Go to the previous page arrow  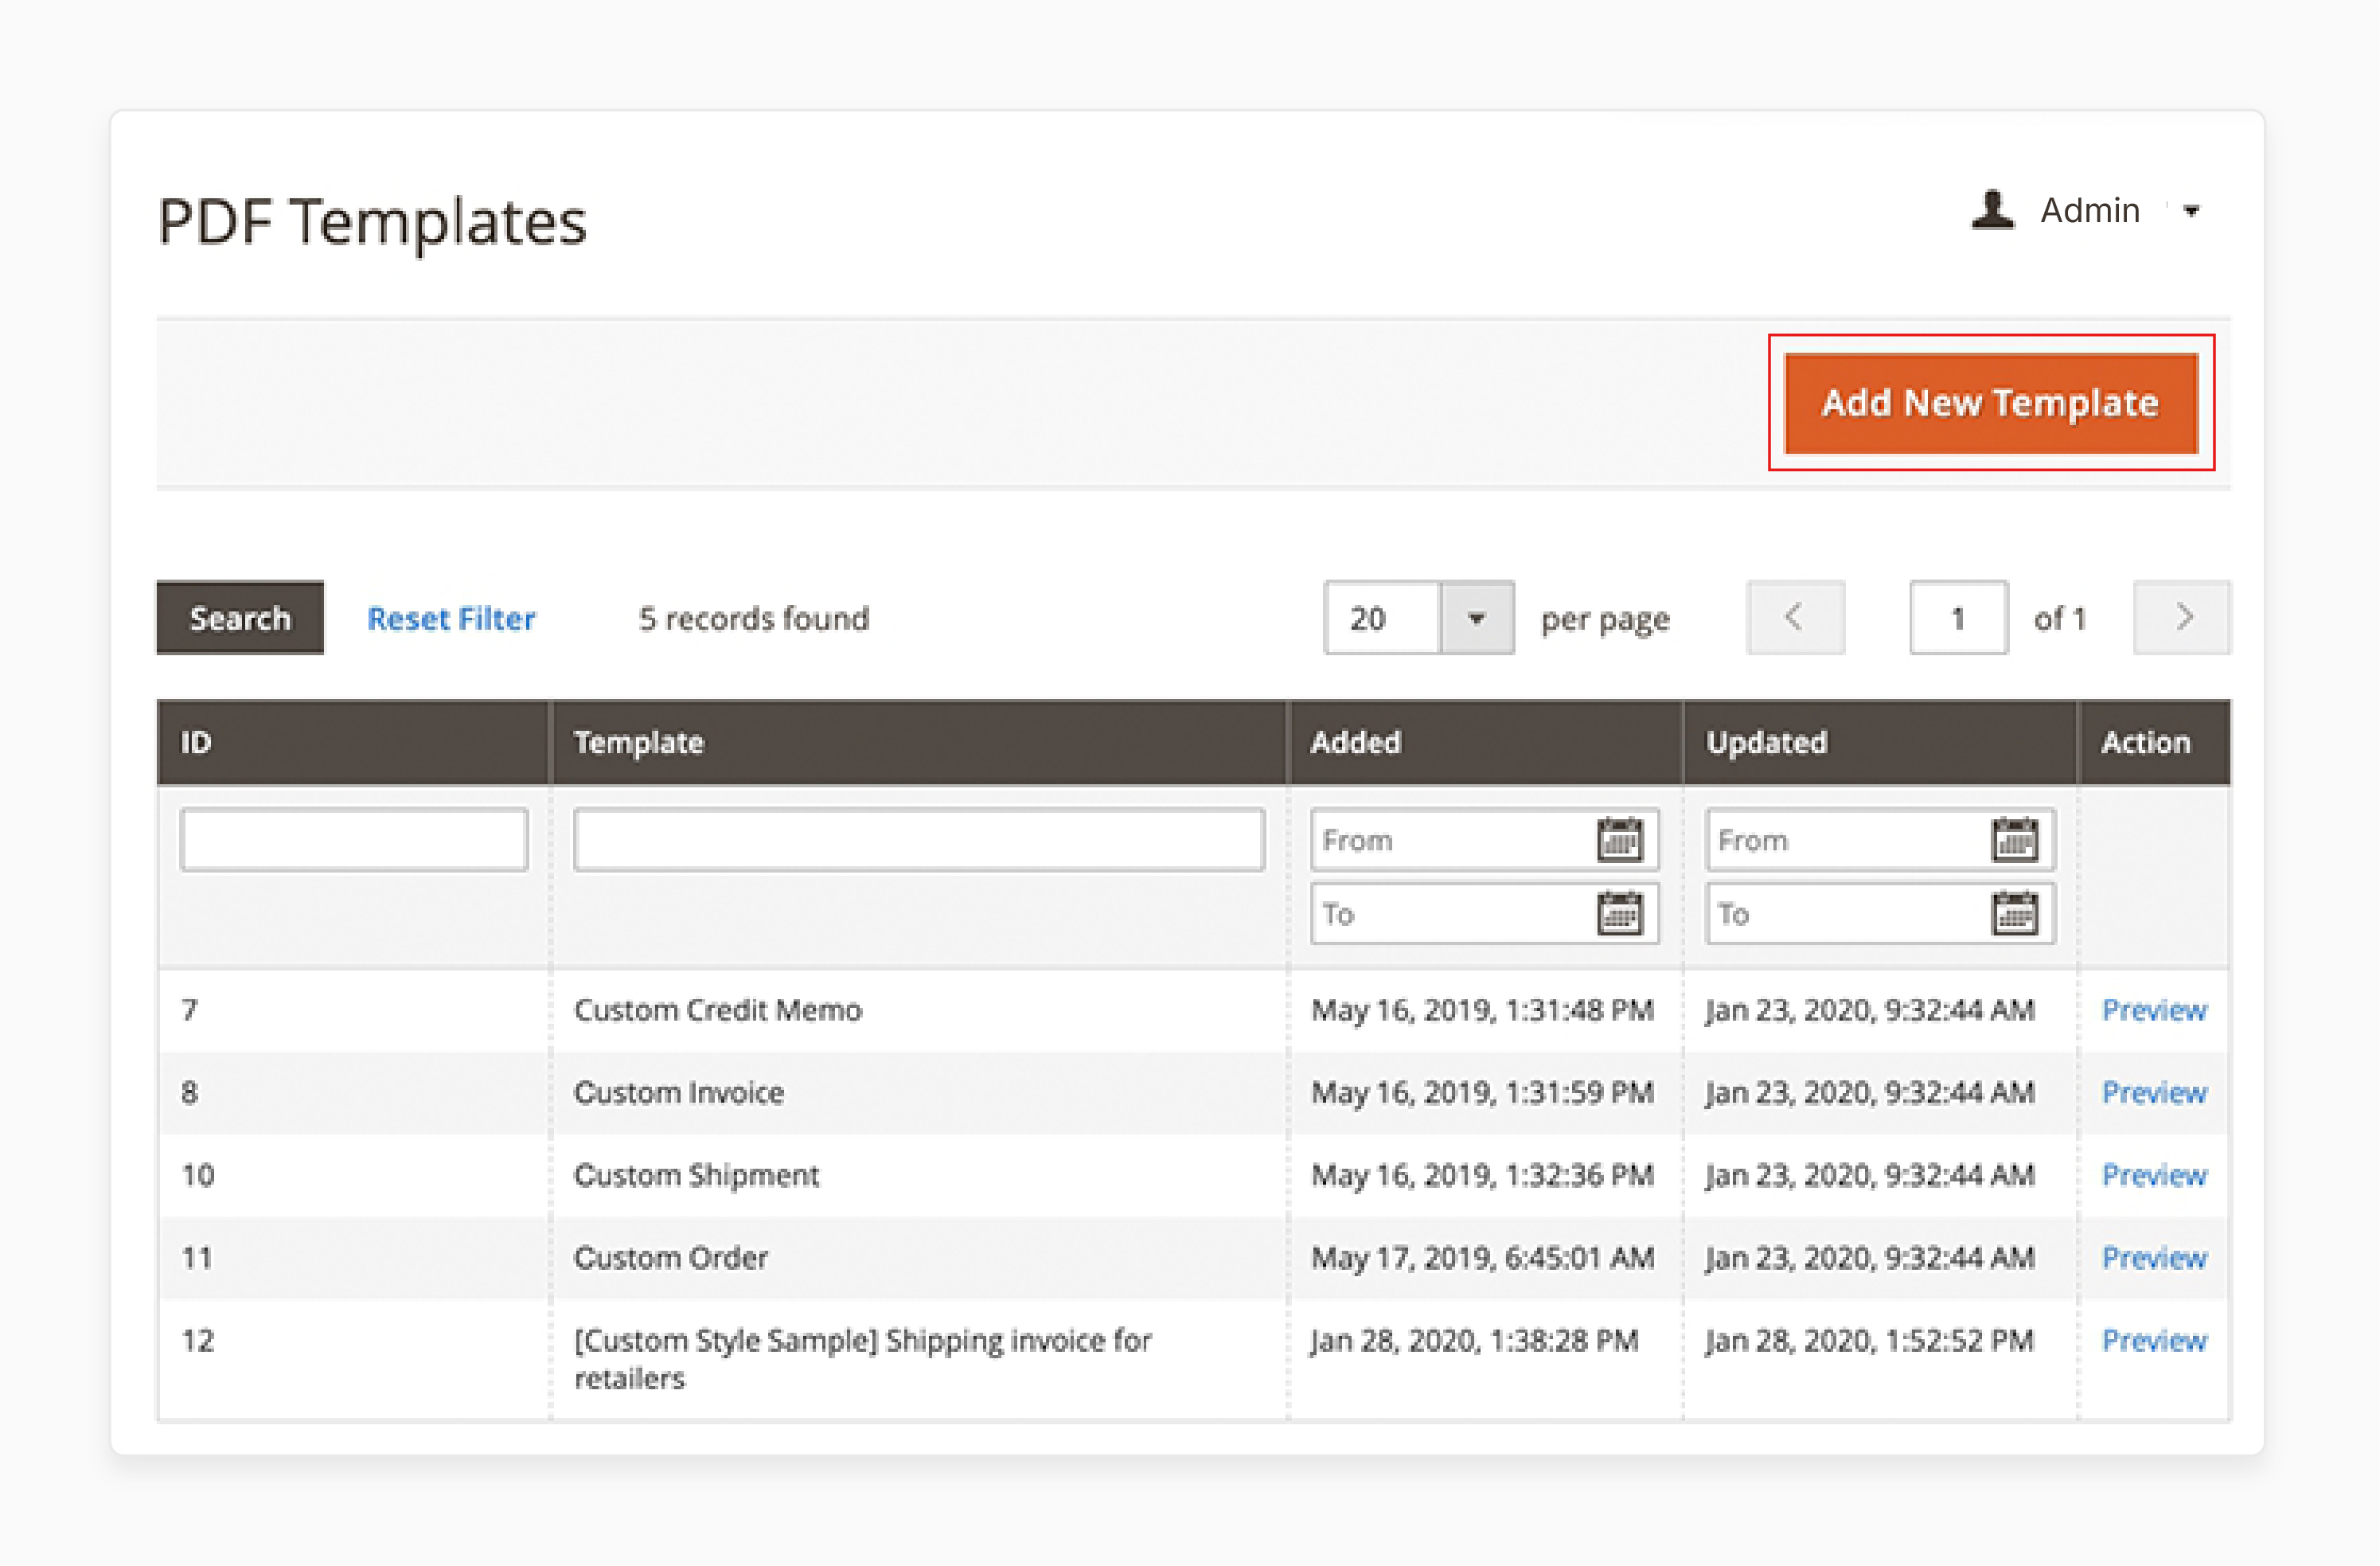pos(1795,618)
